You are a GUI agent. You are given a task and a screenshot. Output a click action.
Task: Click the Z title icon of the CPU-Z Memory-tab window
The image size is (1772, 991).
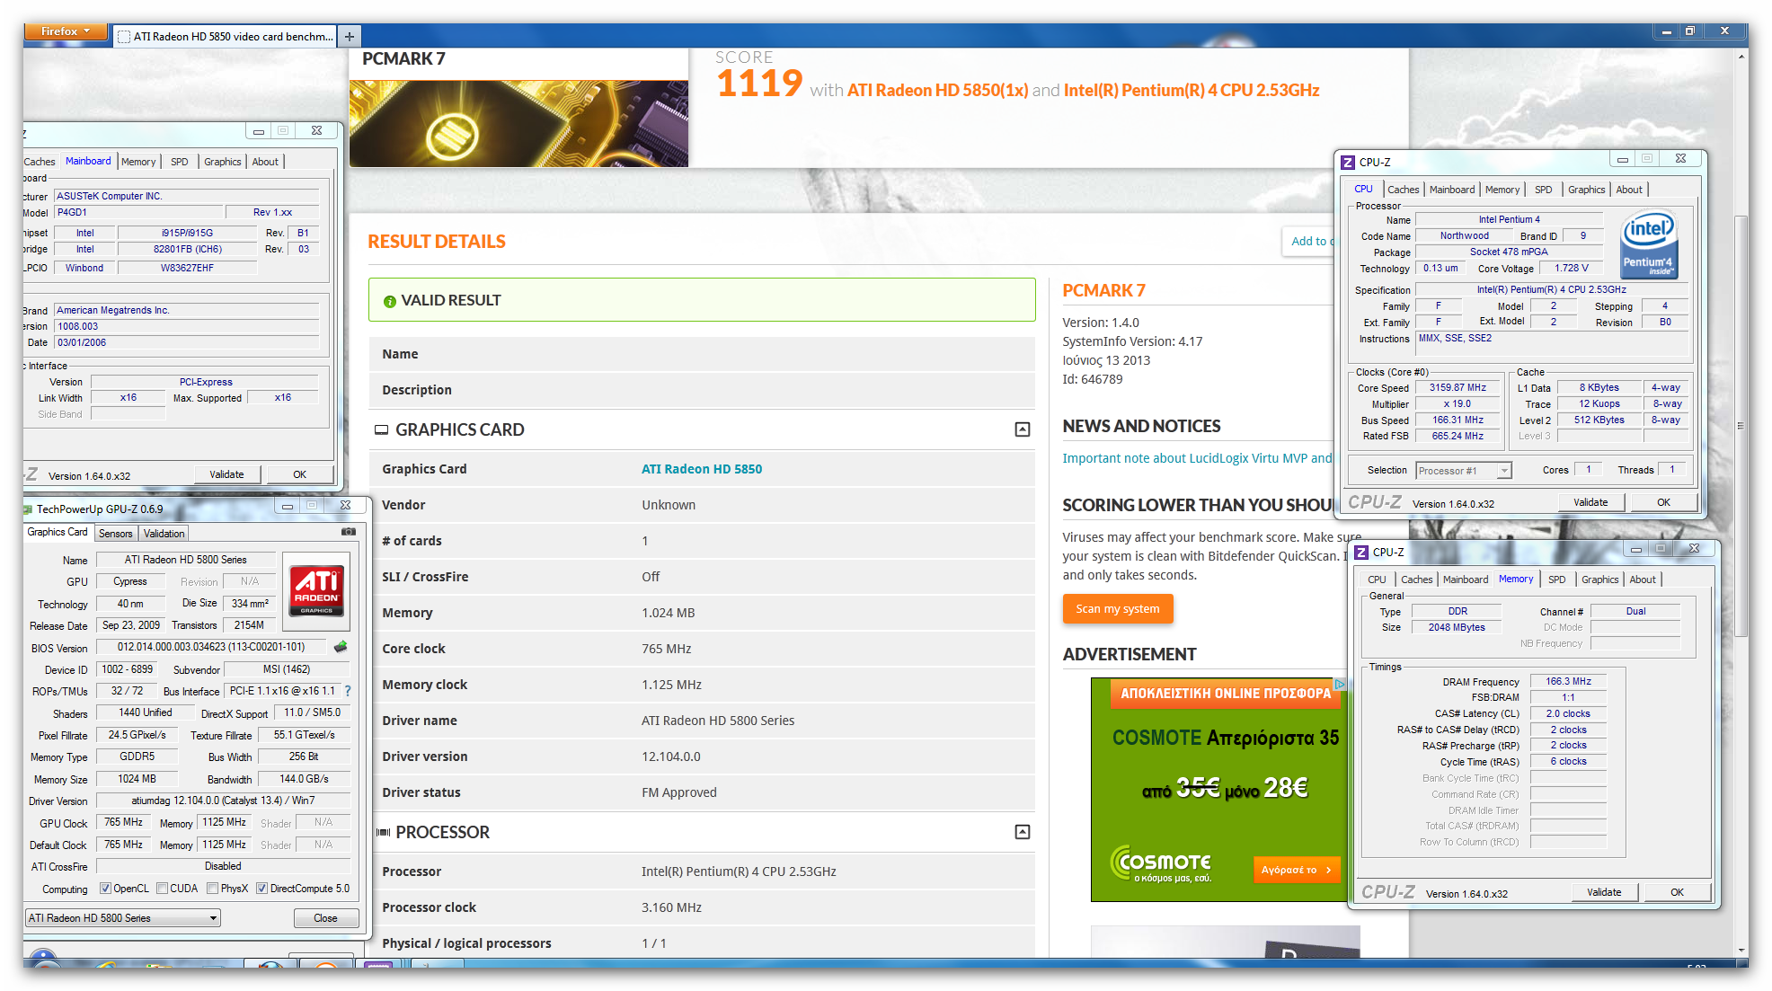tap(1361, 553)
